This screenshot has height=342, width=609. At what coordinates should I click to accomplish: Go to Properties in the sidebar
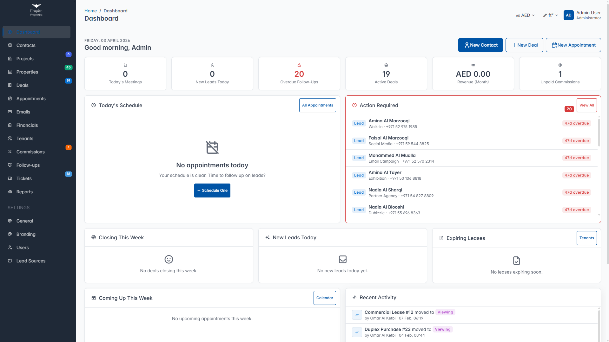click(x=27, y=72)
